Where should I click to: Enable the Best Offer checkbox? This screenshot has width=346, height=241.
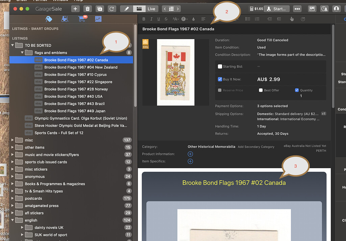pos(261,90)
